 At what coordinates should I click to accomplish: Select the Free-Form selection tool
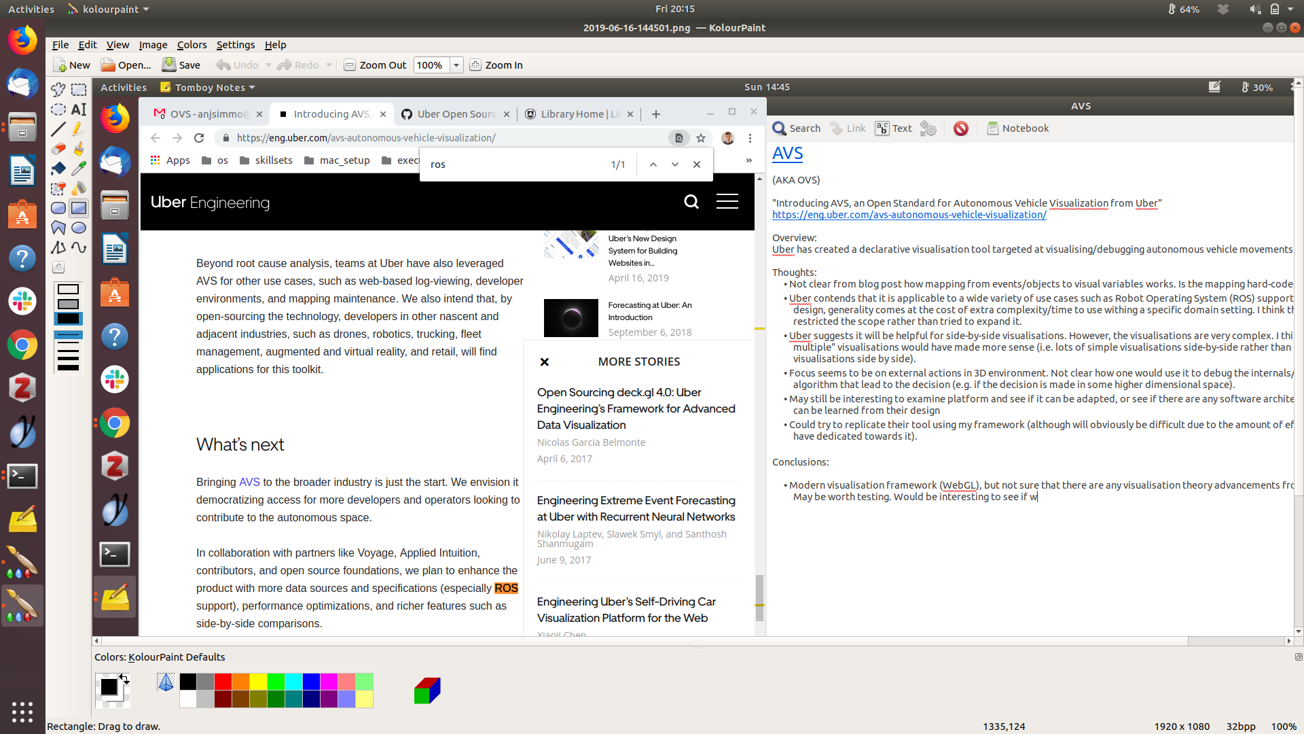point(58,89)
